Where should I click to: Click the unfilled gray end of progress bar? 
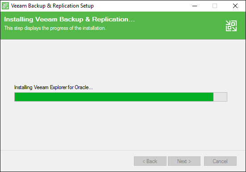pyautogui.click(x=220, y=97)
